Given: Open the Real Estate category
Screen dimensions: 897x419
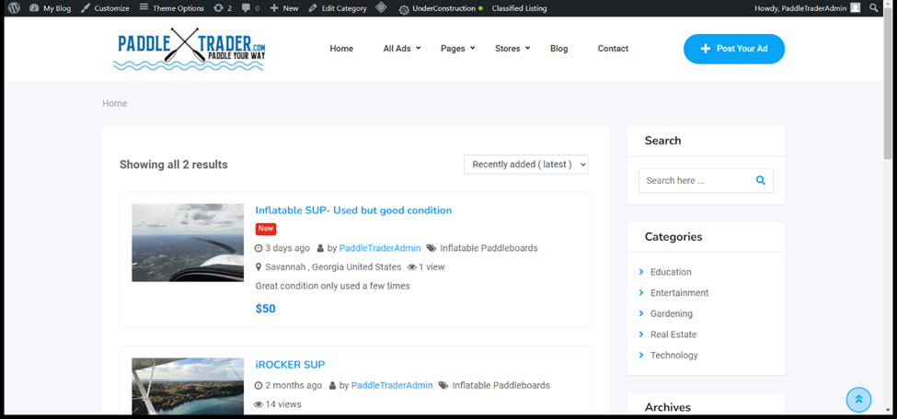Looking at the screenshot, I should [x=673, y=334].
